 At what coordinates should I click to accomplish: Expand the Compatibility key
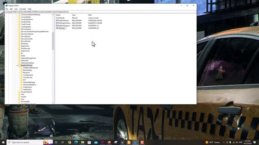point(17,17)
